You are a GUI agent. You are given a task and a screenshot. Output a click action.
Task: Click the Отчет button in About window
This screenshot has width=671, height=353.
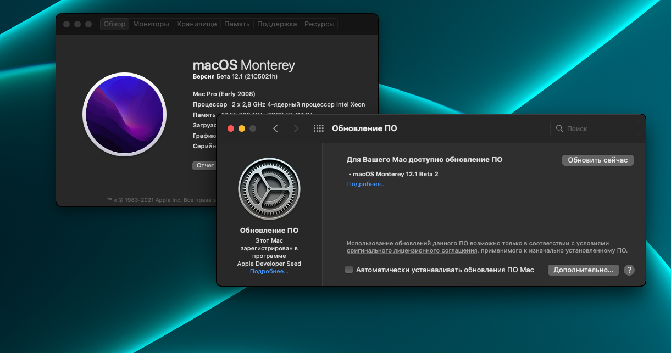pyautogui.click(x=204, y=165)
